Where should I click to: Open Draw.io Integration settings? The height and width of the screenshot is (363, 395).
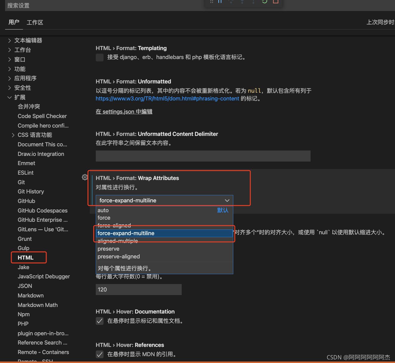(x=41, y=154)
